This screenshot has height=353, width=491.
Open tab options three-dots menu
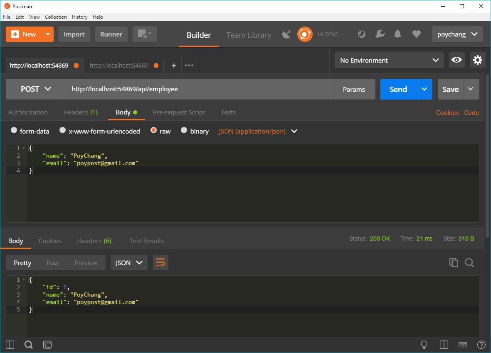(x=189, y=66)
